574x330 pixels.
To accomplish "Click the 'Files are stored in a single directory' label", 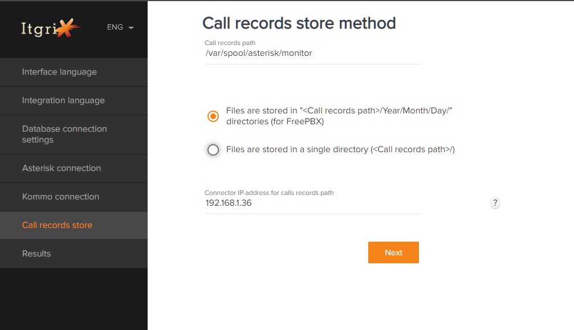I will pyautogui.click(x=340, y=150).
